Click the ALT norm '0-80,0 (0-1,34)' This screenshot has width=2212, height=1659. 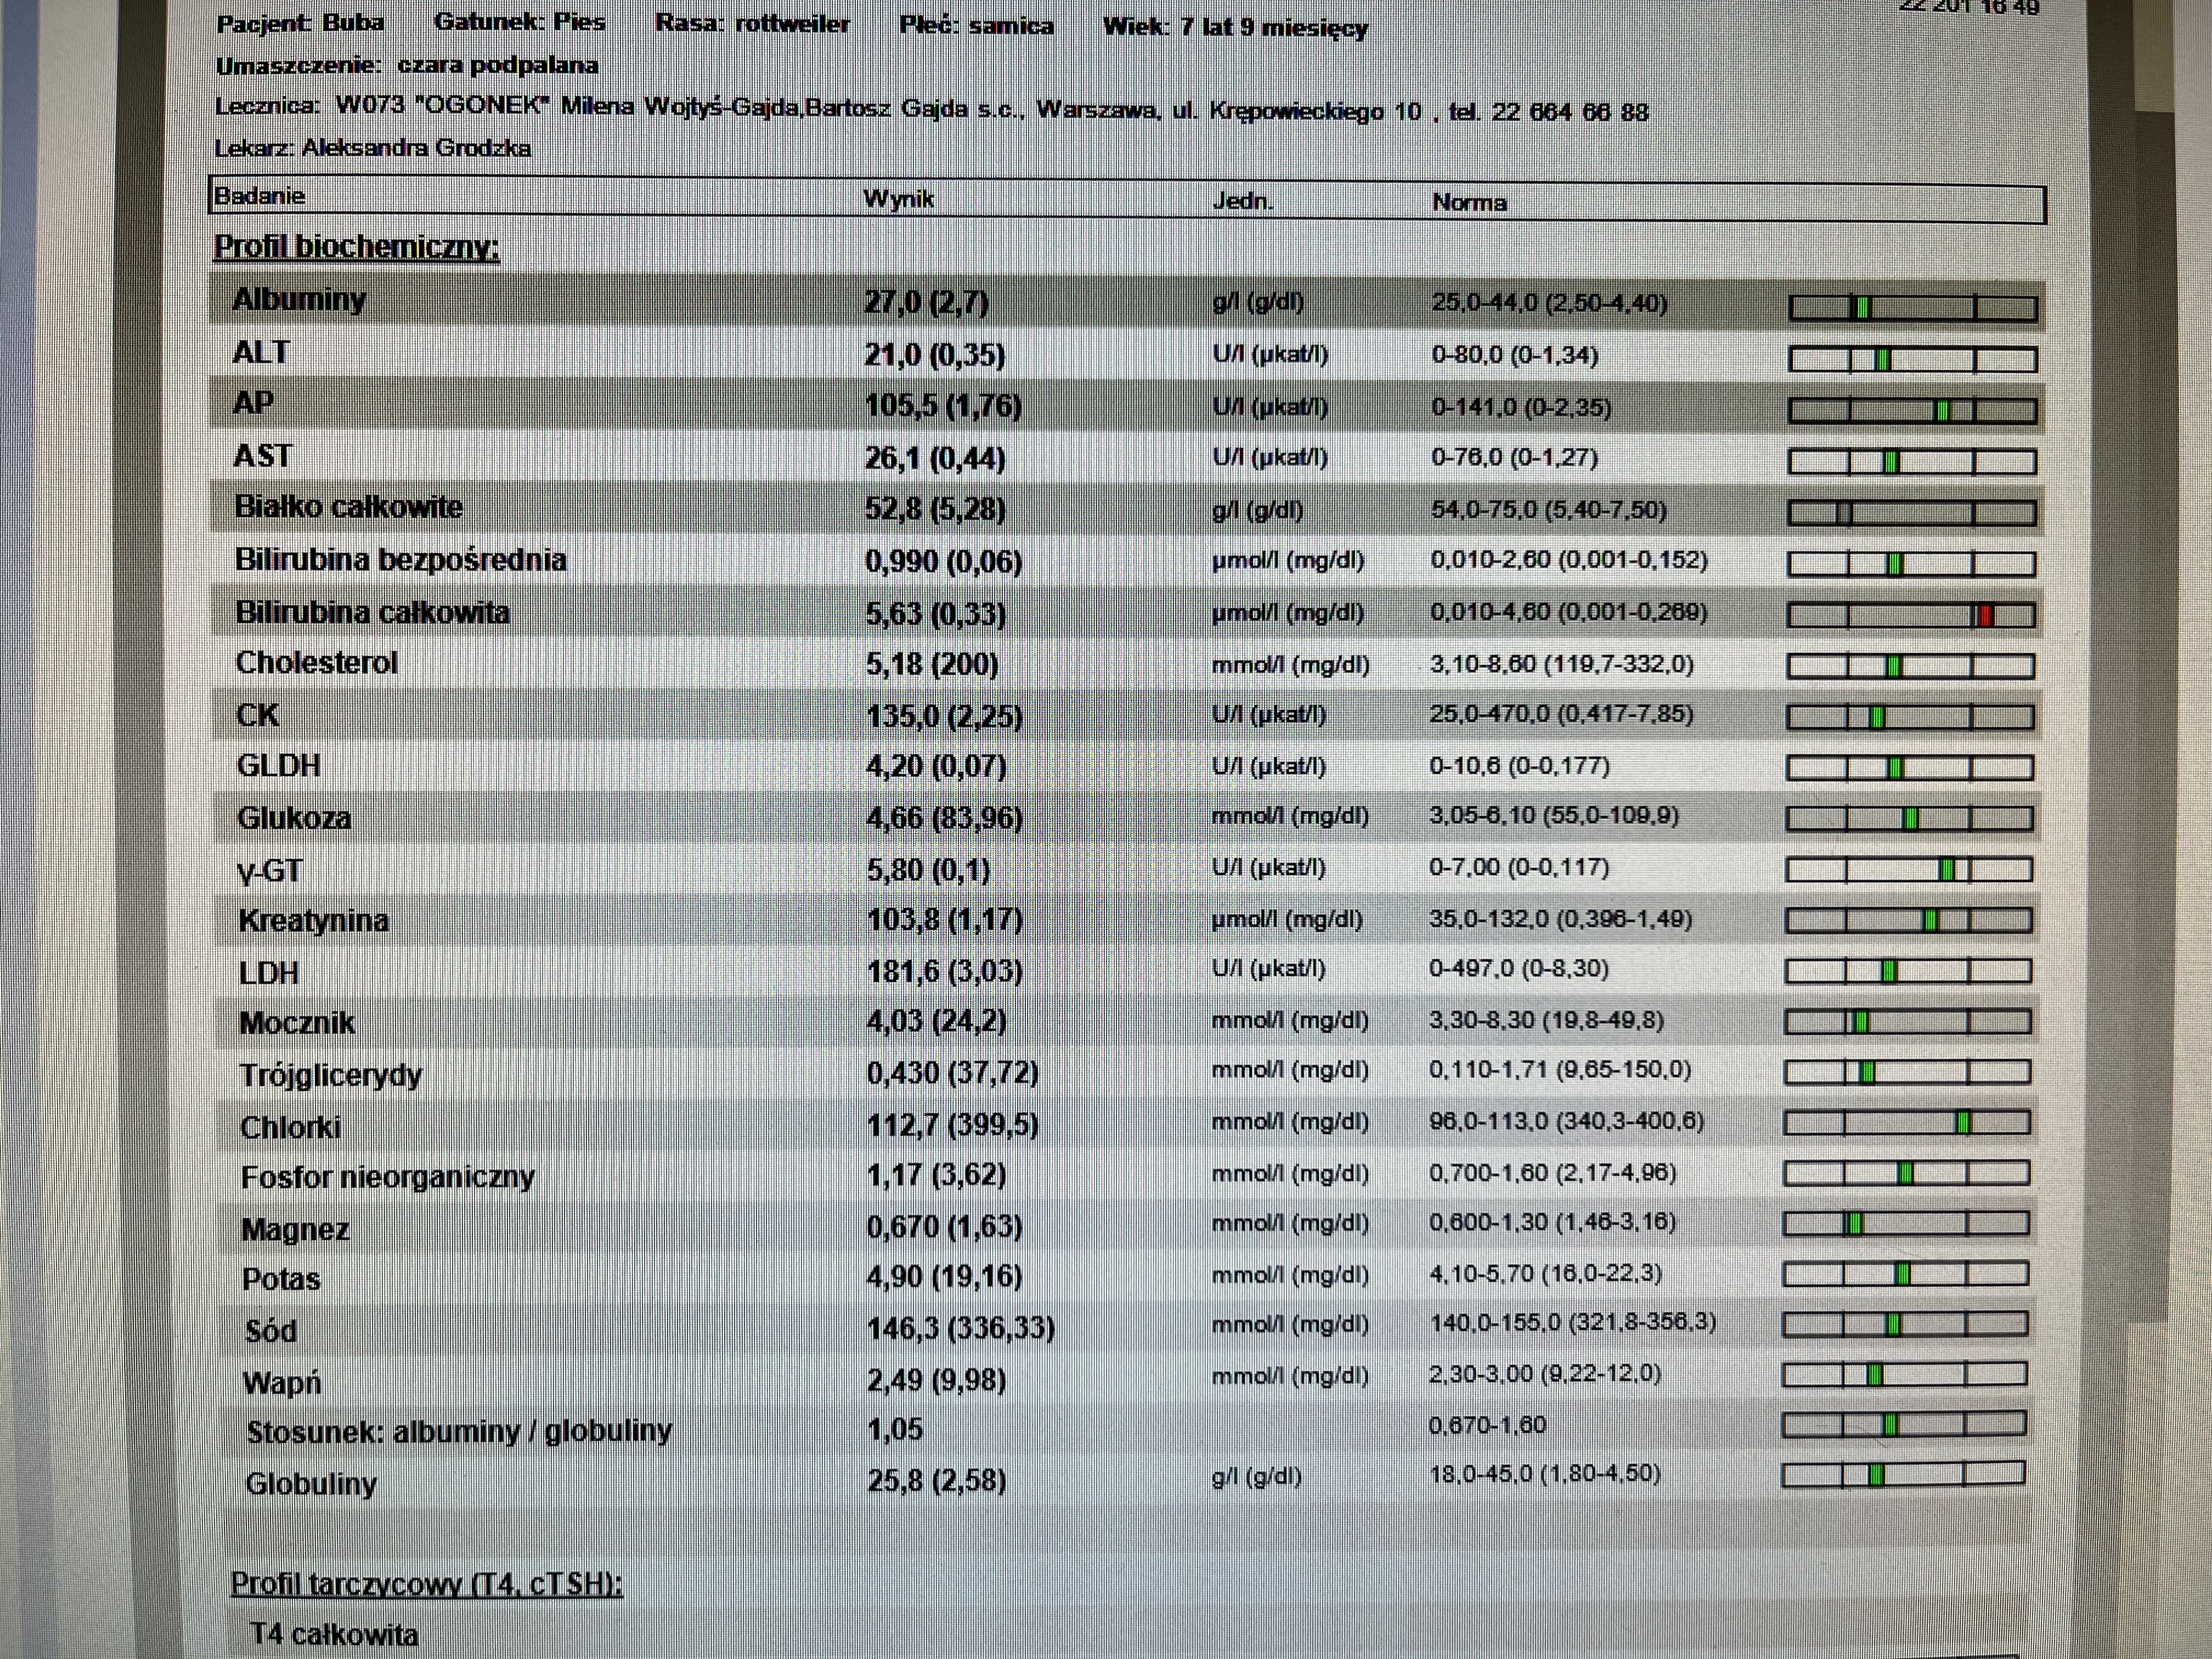coord(1515,355)
